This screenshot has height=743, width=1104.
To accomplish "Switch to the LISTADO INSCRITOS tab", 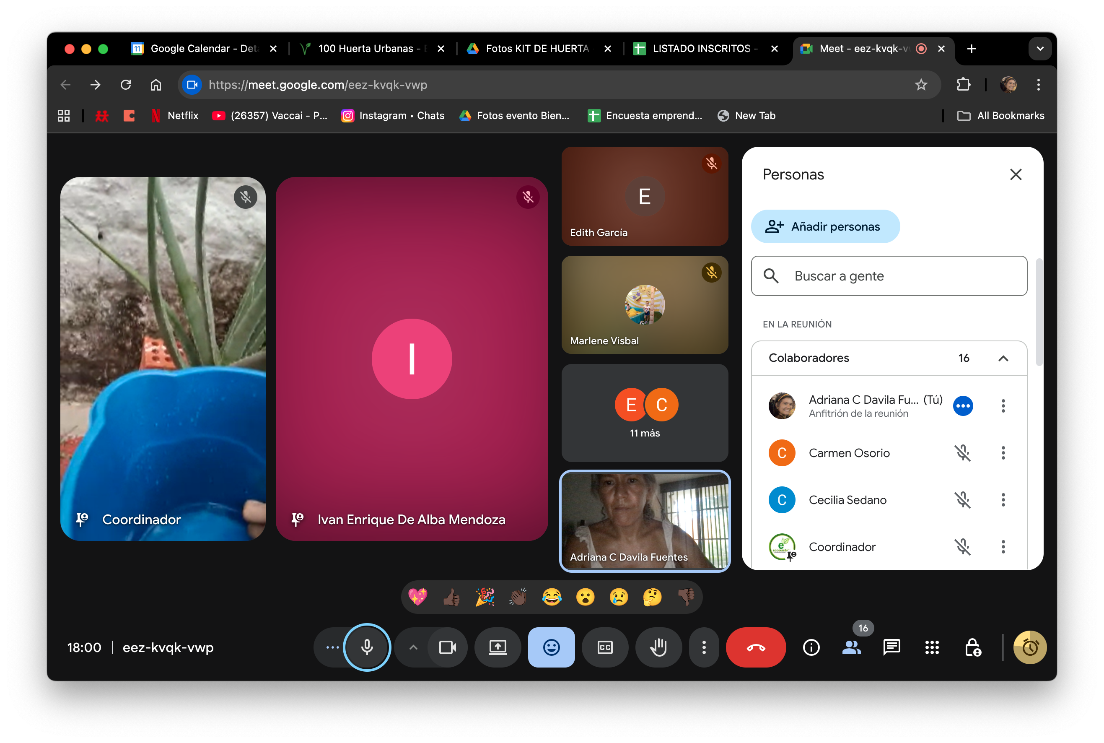I will [701, 48].
